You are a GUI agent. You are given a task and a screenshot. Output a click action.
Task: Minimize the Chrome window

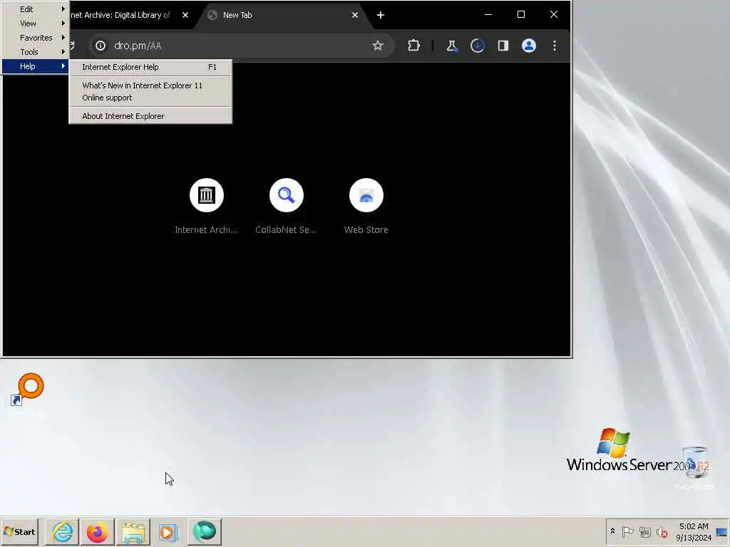[x=488, y=14]
